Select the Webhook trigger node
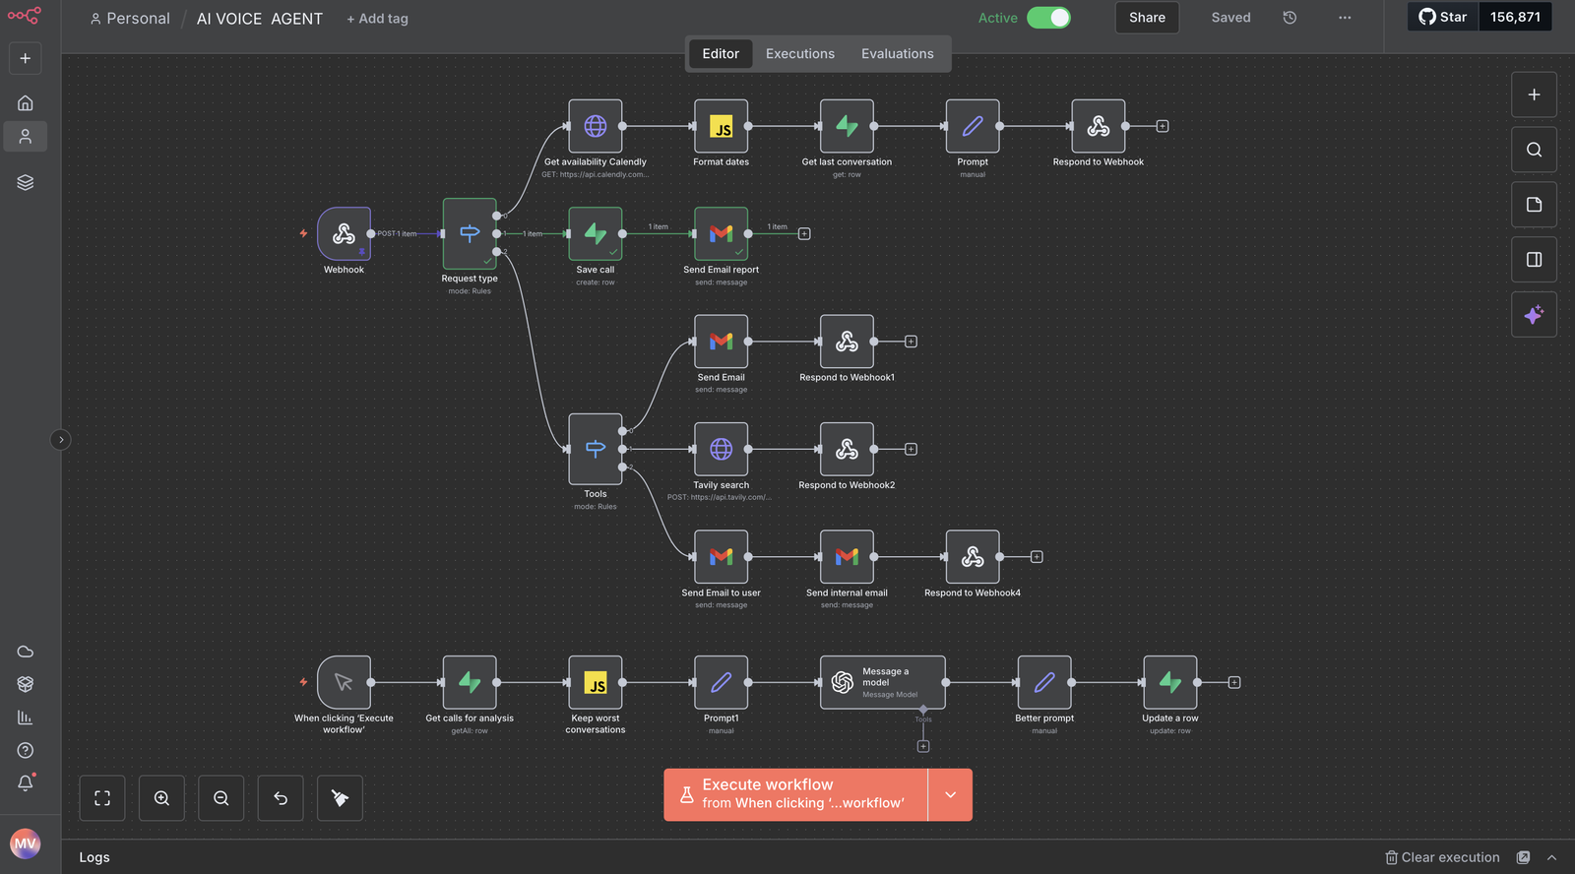Image resolution: width=1575 pixels, height=874 pixels. click(x=344, y=233)
